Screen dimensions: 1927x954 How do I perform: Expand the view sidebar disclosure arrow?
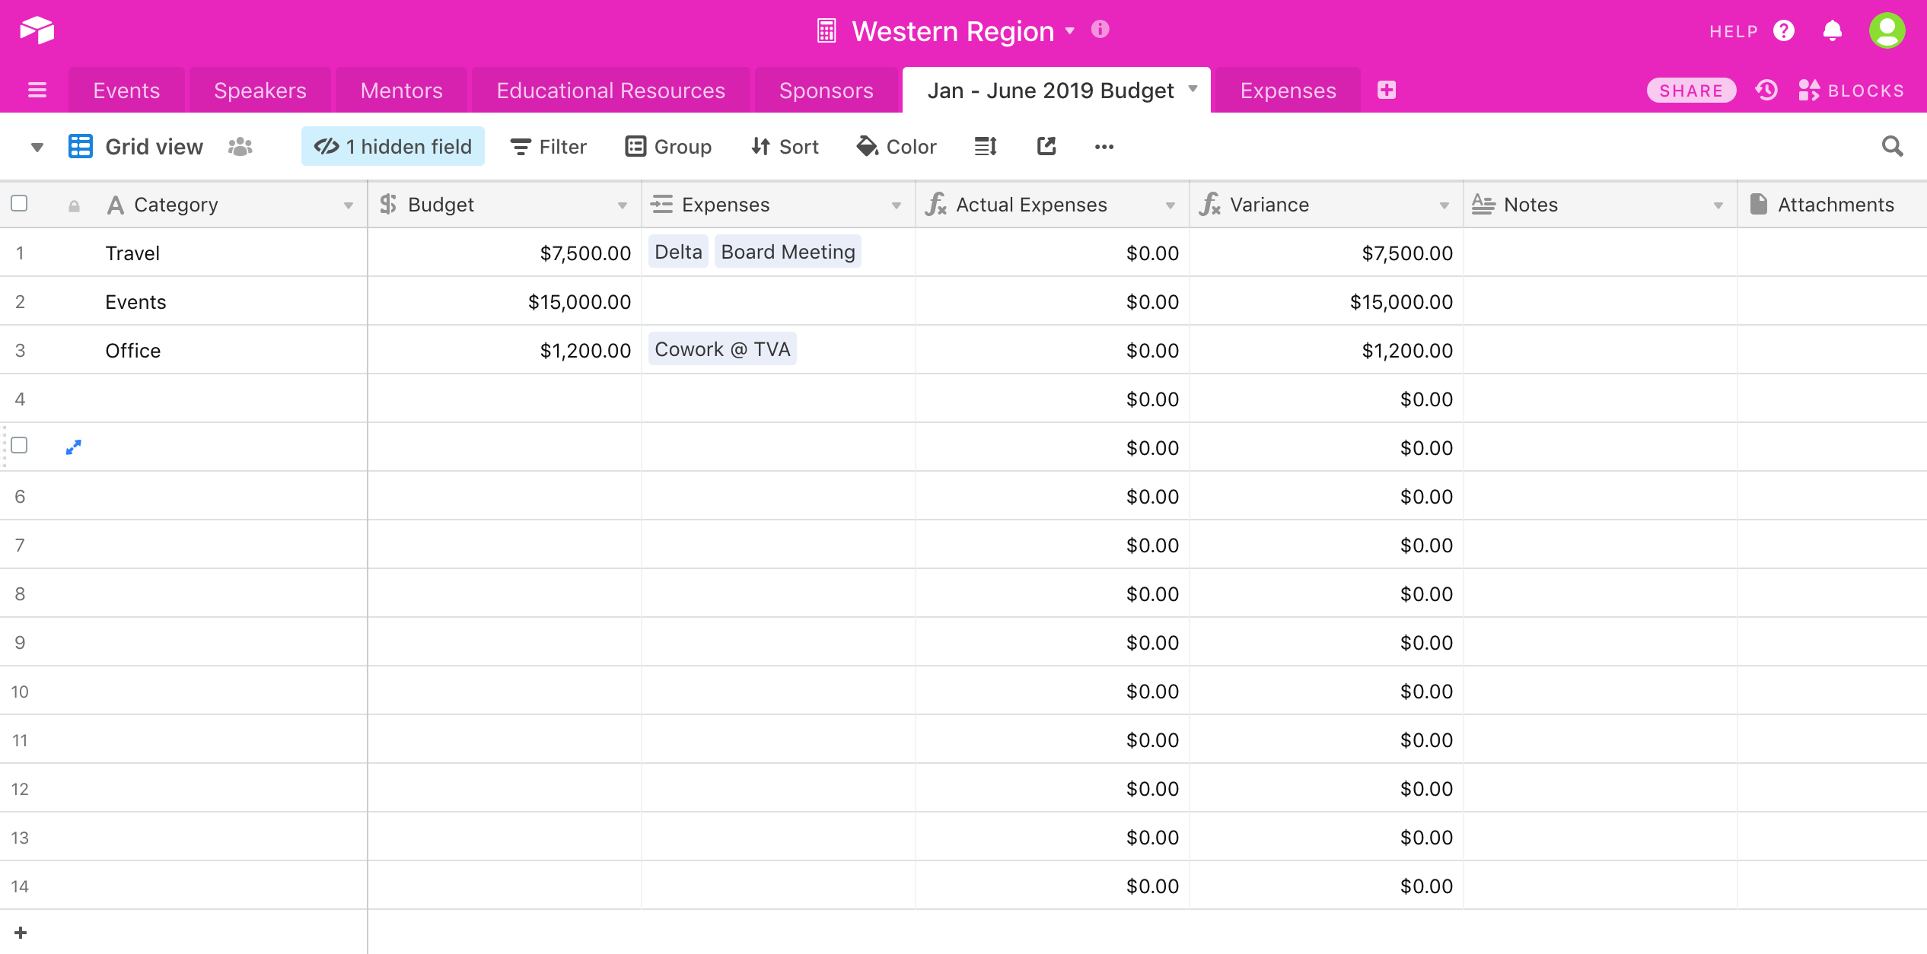click(x=36, y=146)
